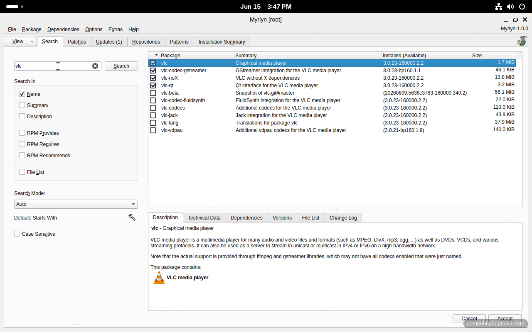The image size is (532, 332).
Task: Clear the search field with the X icon
Action: tap(95, 66)
